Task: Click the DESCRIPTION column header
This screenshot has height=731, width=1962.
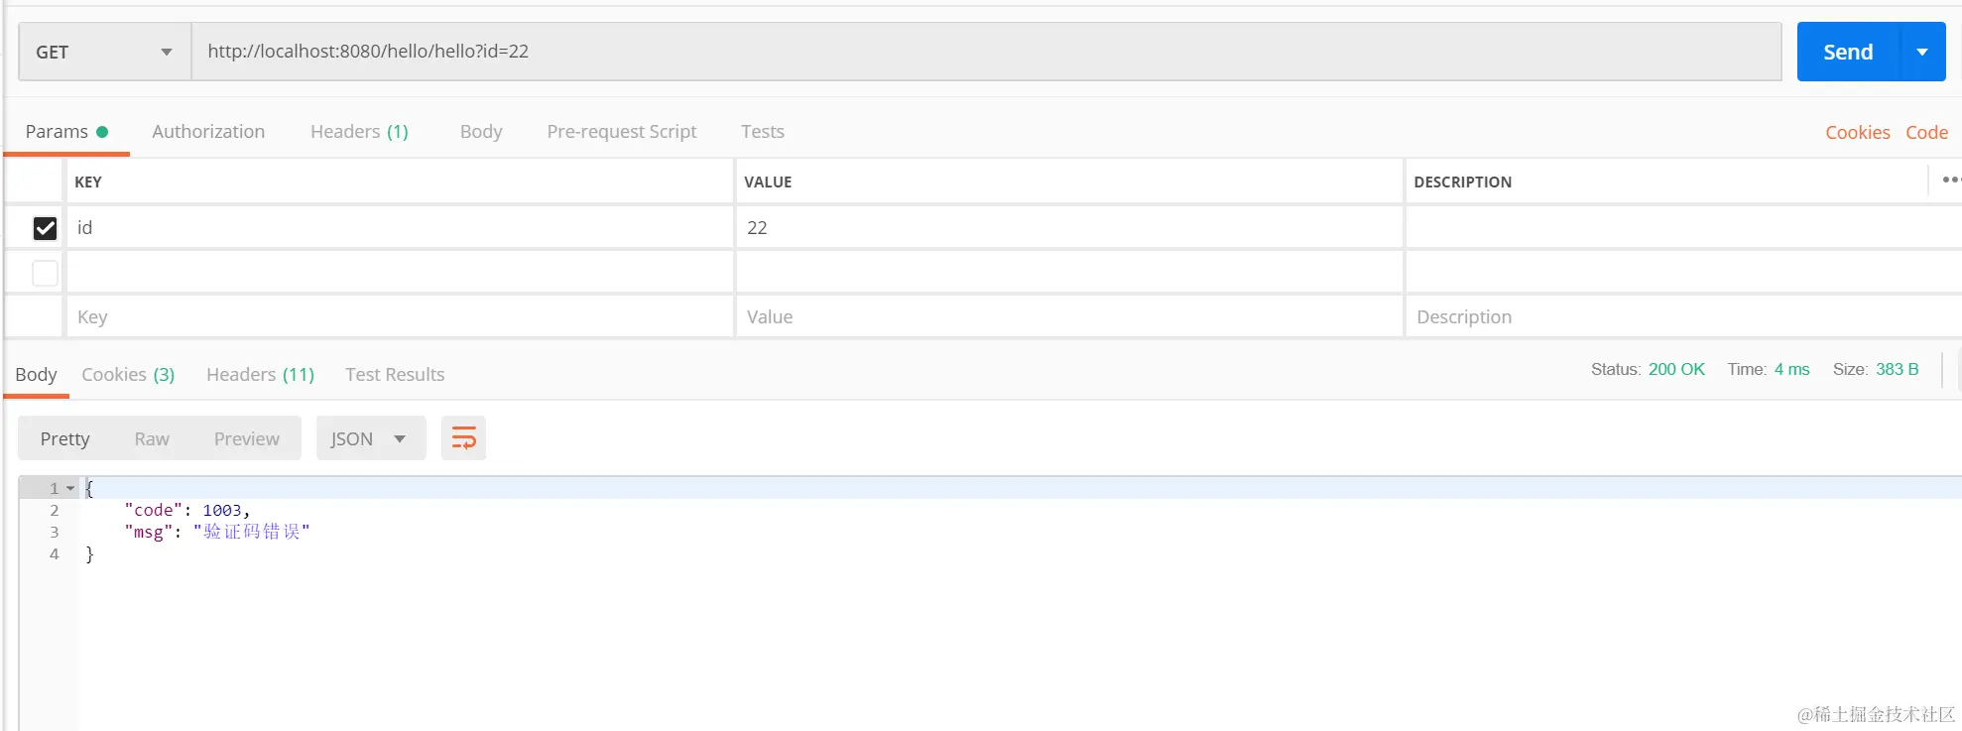Action: point(1462,182)
